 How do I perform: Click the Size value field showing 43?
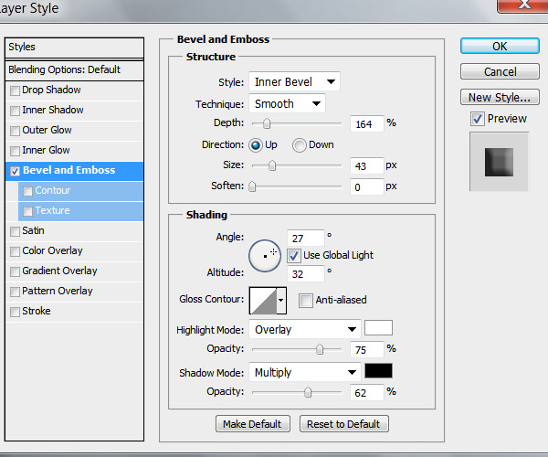click(x=366, y=165)
